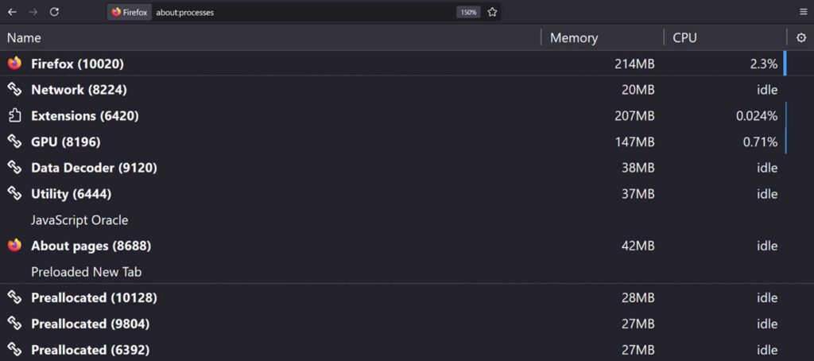Click the 150% zoom level indicator
Viewport: 814px width, 361px height.
pos(468,12)
